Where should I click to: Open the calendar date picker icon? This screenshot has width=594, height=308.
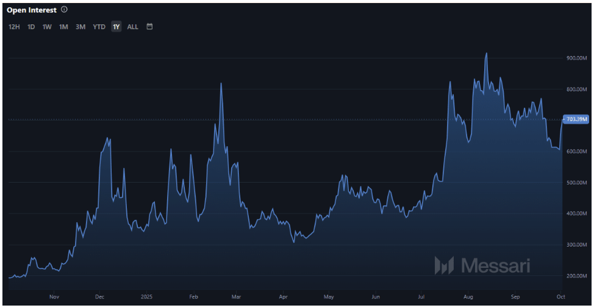149,27
